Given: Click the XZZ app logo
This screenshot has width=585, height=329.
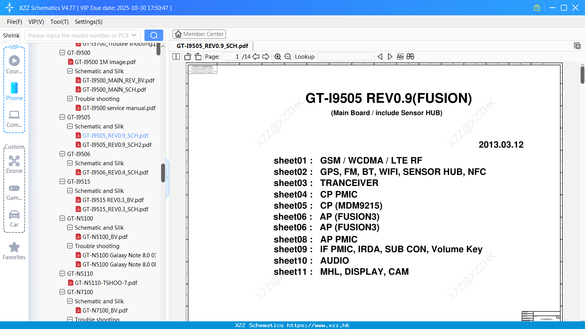Looking at the screenshot, I should 10,8.
